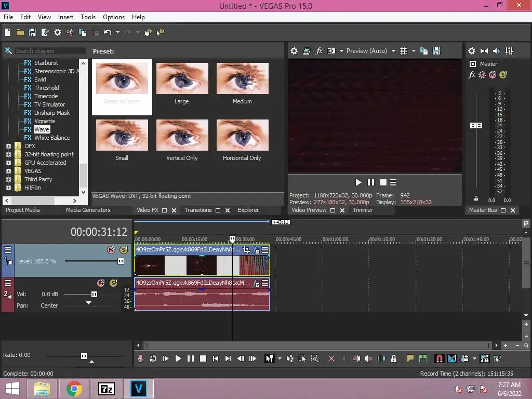The width and height of the screenshot is (532, 399).
Task: Expand the HitFilm folder
Action: [x=8, y=188]
